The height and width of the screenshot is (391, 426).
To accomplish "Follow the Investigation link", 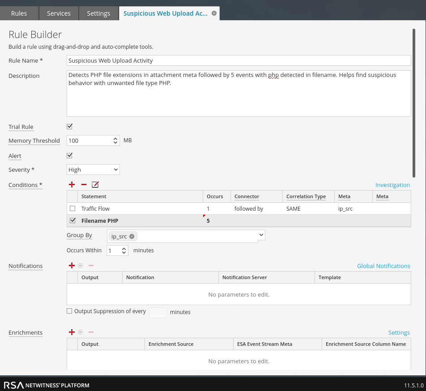I will 392,185.
